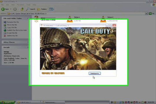Click the '6,557 KB' size under Setup-1
This screenshot has height=104, width=156.
77,21
